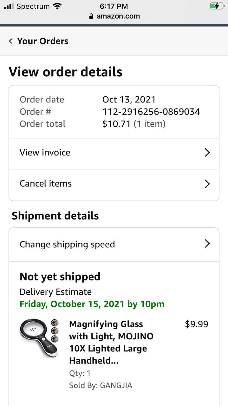The width and height of the screenshot is (228, 406).
Task: Expand the View invoice chevron arrow
Action: (207, 153)
